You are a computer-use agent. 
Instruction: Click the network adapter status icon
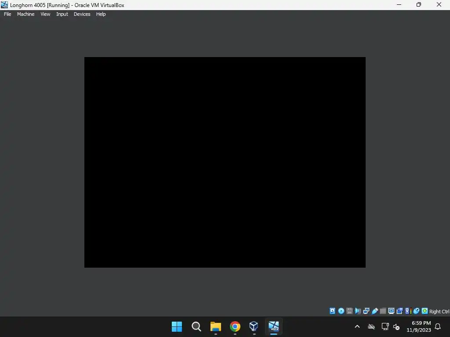point(366,311)
